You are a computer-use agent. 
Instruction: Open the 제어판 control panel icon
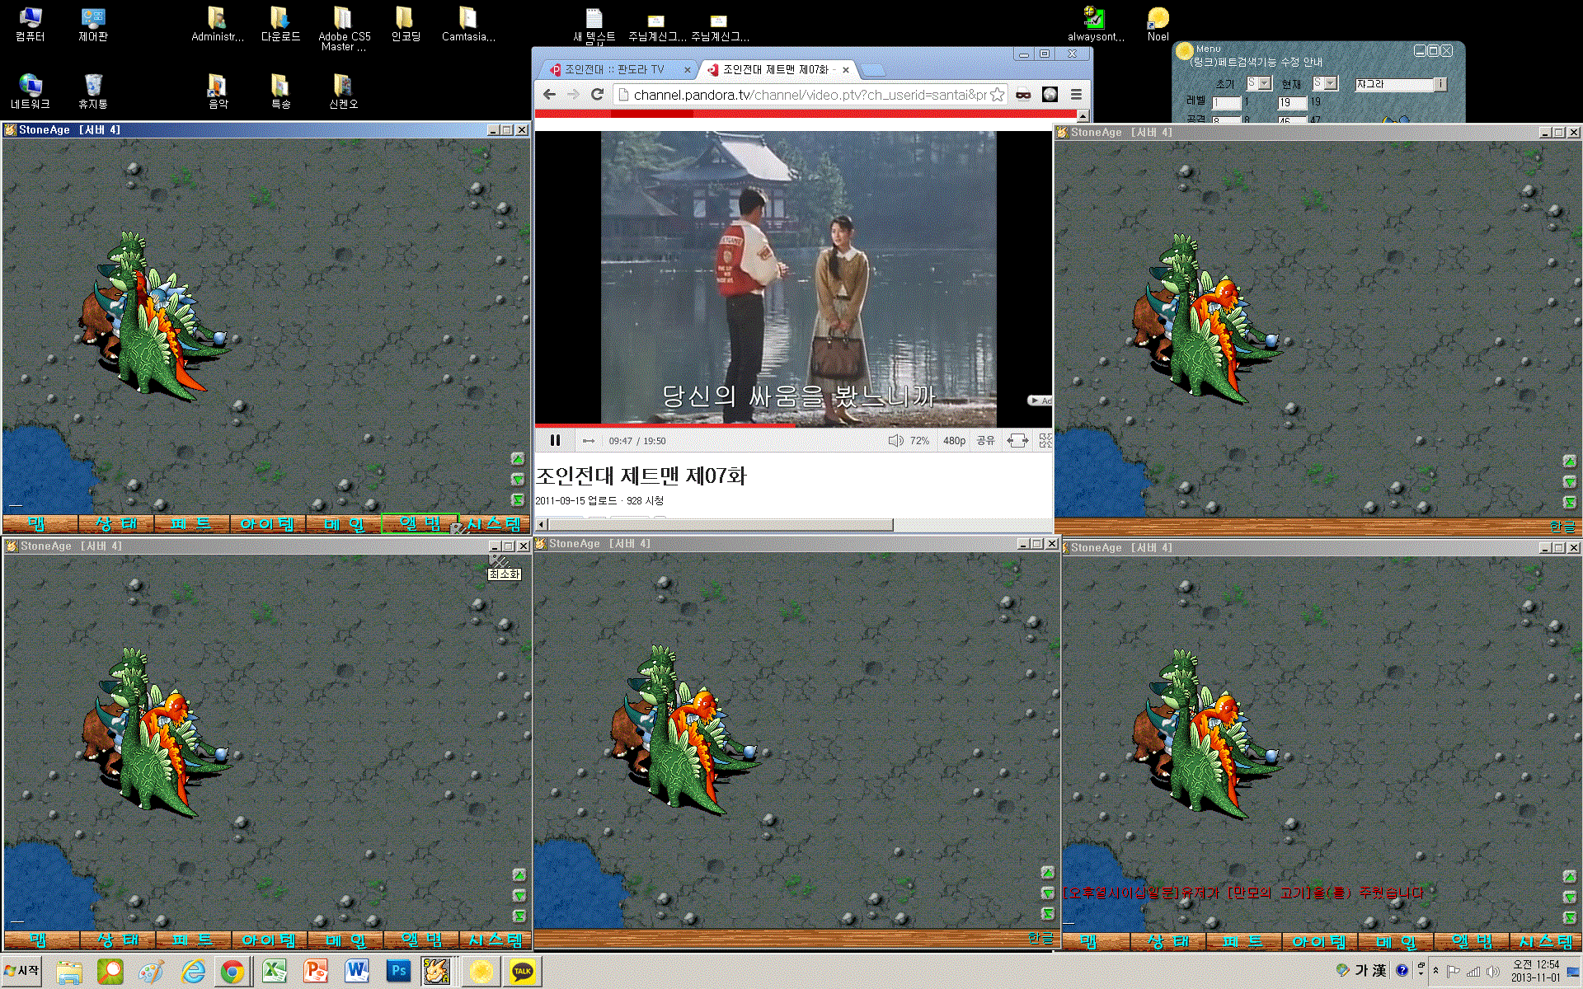92,25
